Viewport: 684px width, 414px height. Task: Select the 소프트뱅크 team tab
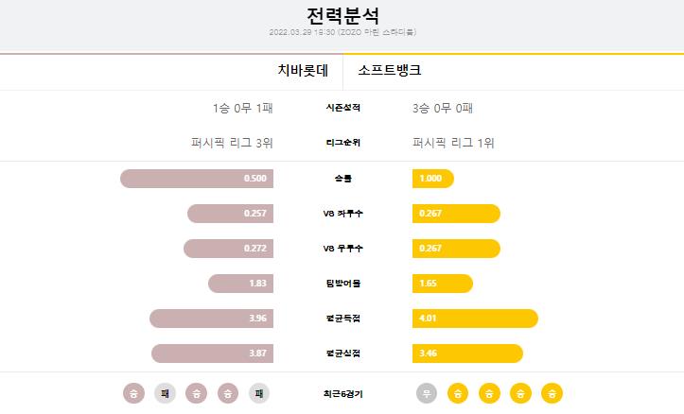point(390,70)
